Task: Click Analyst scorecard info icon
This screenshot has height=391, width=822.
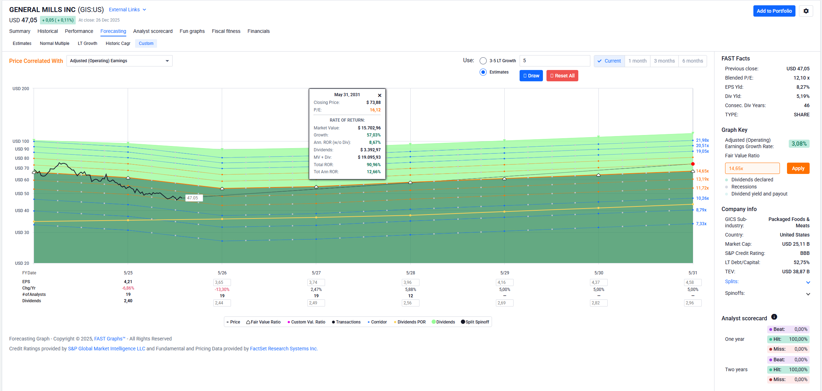Action: tap(774, 317)
